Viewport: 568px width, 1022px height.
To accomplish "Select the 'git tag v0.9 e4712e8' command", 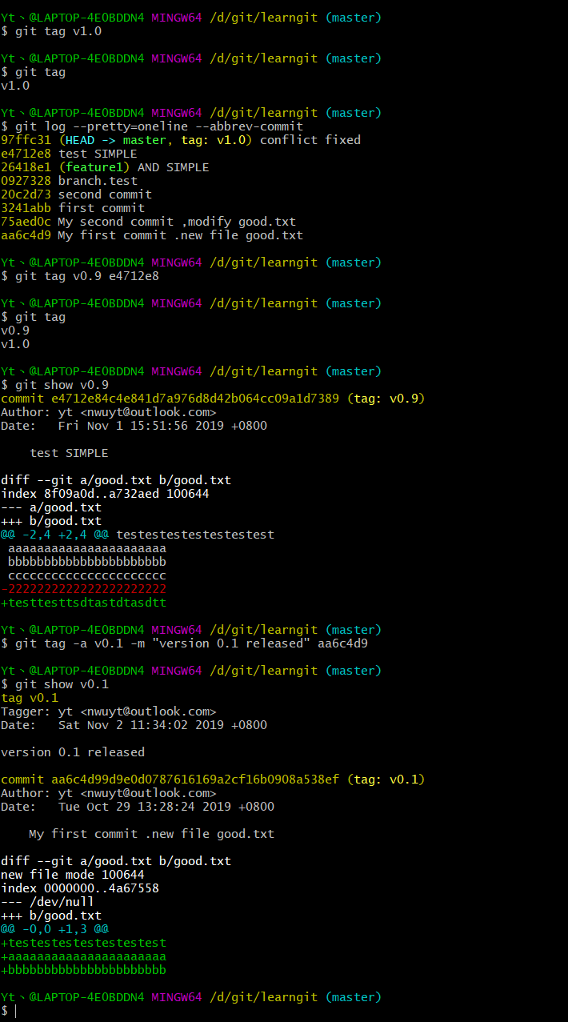I will [87, 276].
